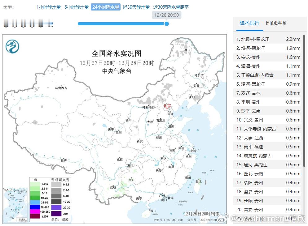The image size is (308, 226).
Task: Click the ≥250 dark red rain swatch
Action: click(x=35, y=216)
